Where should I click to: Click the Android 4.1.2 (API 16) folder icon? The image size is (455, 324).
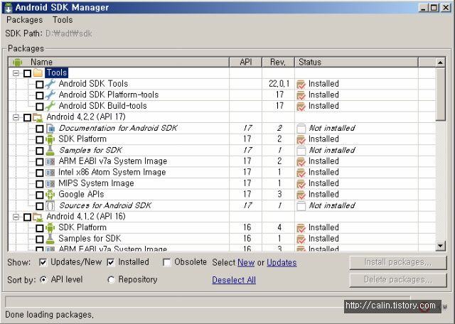click(x=38, y=217)
